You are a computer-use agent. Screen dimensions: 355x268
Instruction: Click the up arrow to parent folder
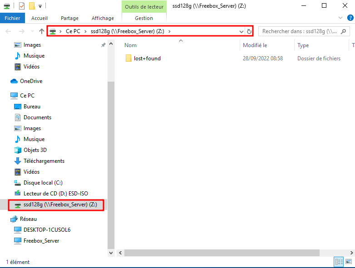(42, 31)
